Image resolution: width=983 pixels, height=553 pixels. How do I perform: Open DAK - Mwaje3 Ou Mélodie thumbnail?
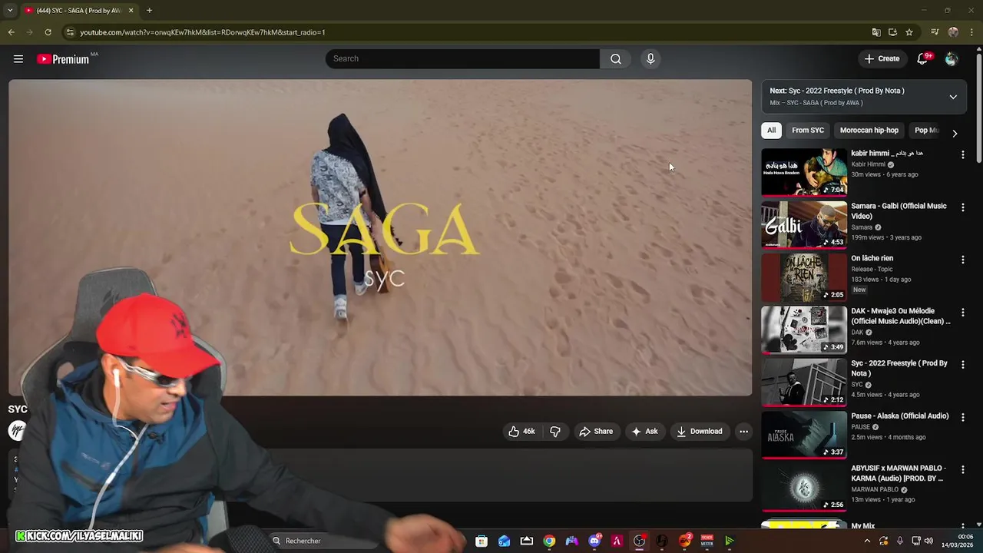[804, 330]
